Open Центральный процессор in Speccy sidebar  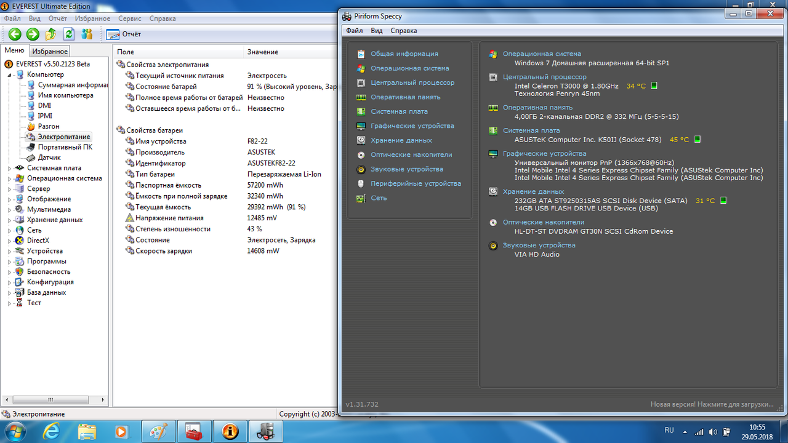pyautogui.click(x=412, y=82)
